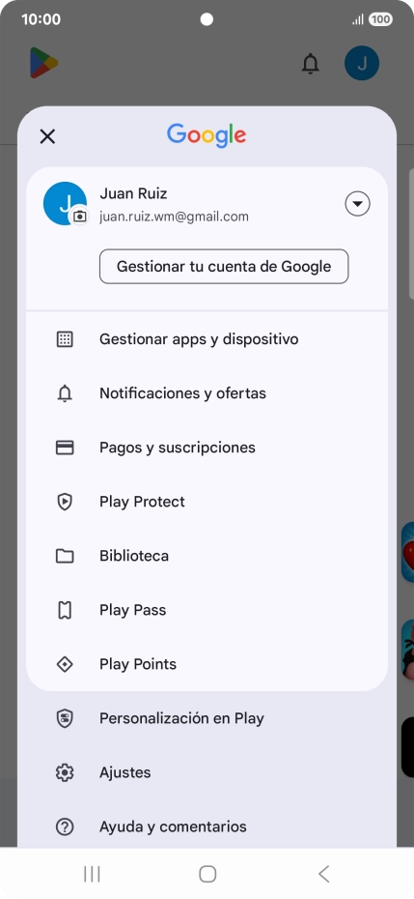This screenshot has height=899, width=414.
Task: Open the Play Protect shield icon
Action: point(65,502)
